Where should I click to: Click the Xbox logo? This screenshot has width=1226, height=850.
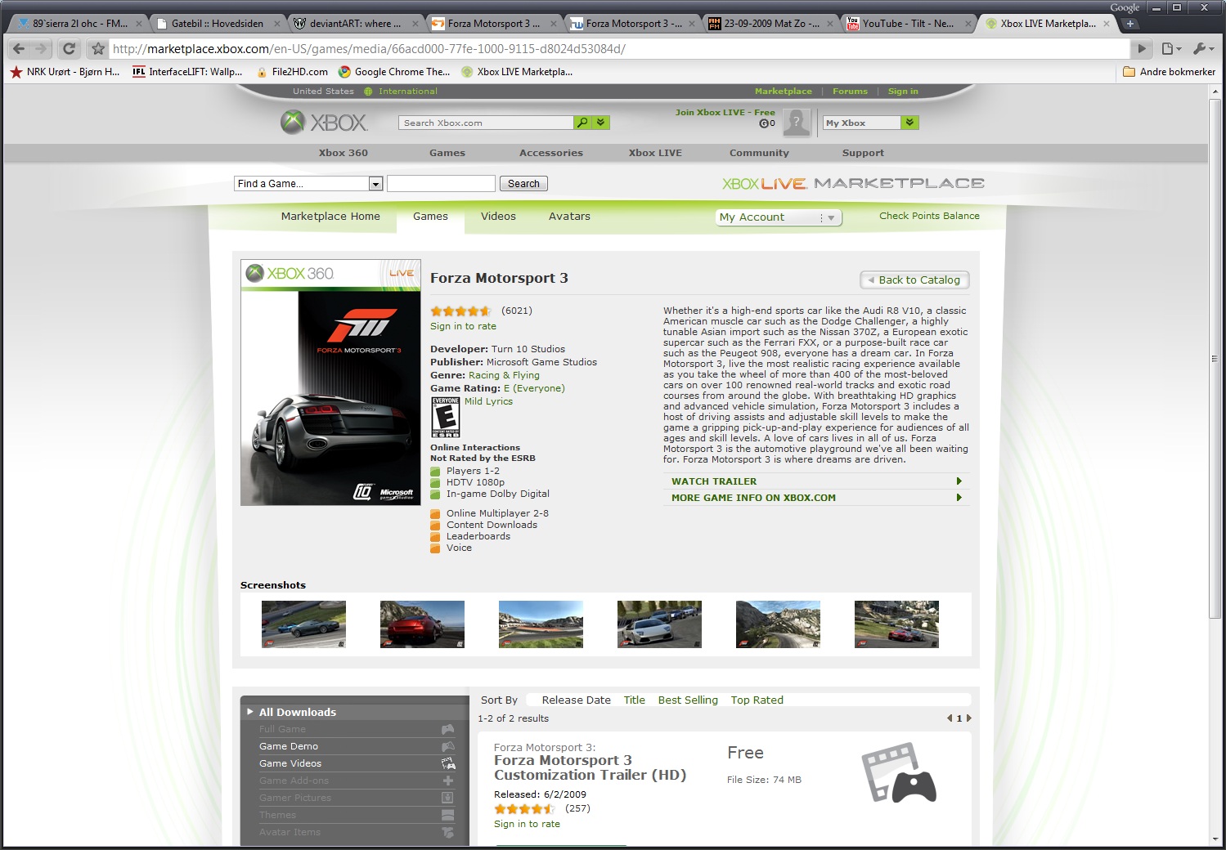coord(324,123)
